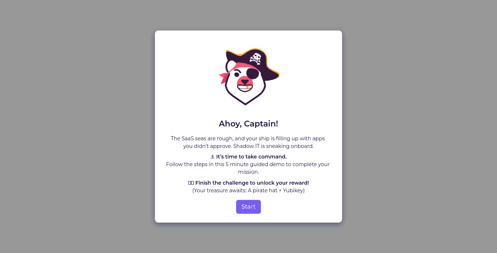The width and height of the screenshot is (497, 253).
Task: Click the pirate bear mascot image
Action: click(249, 77)
